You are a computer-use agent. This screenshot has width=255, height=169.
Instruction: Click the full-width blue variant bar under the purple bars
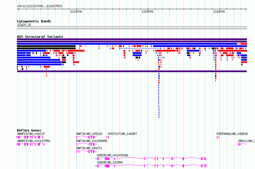click(127, 44)
